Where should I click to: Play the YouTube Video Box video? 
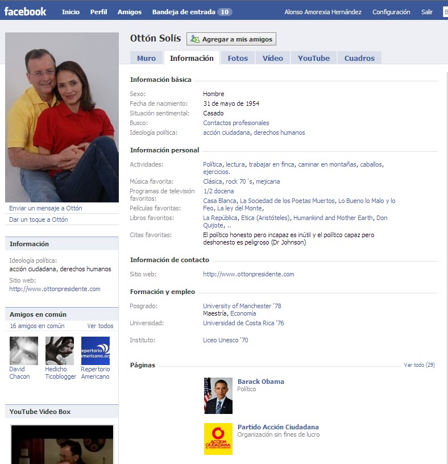click(62, 445)
